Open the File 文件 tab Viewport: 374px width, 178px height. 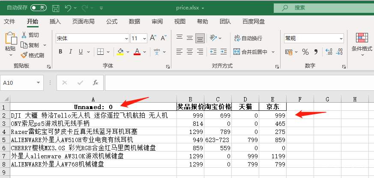[x=9, y=21]
